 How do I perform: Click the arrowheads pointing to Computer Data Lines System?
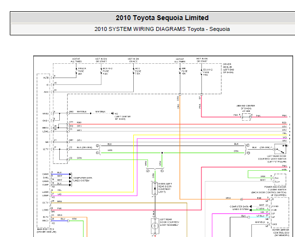click(70, 180)
